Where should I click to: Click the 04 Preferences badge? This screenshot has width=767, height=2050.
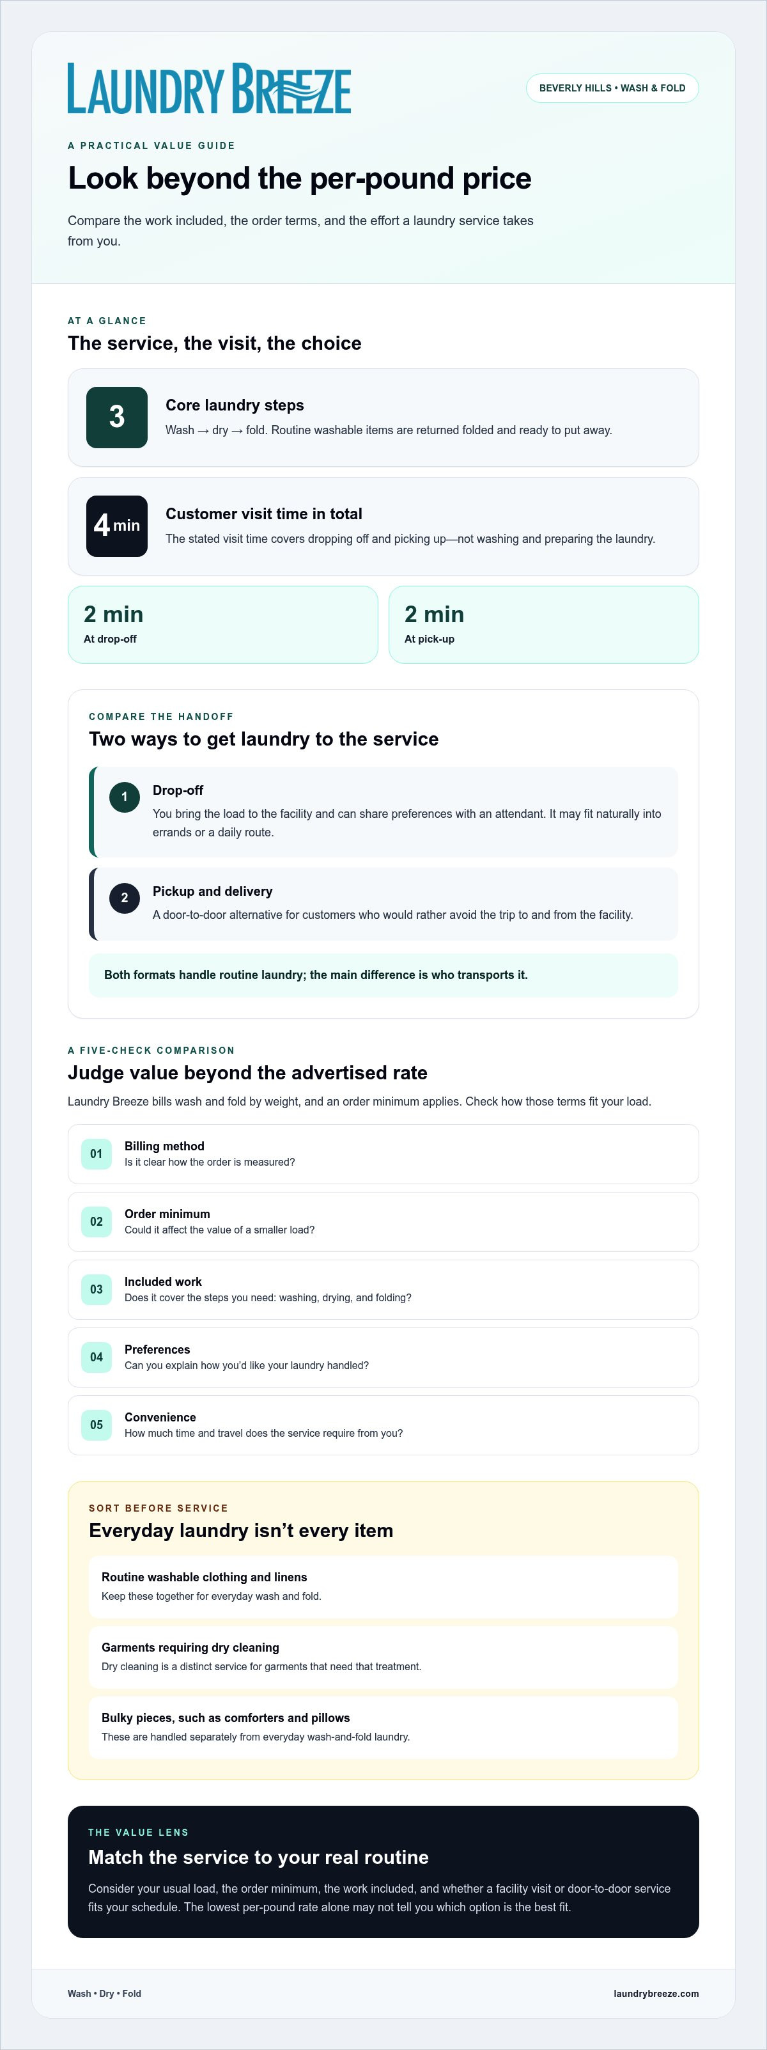coord(97,1357)
